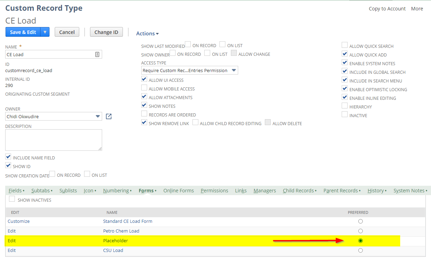This screenshot has height=262, width=431.
Task: Click Copy to Account link
Action: [387, 9]
